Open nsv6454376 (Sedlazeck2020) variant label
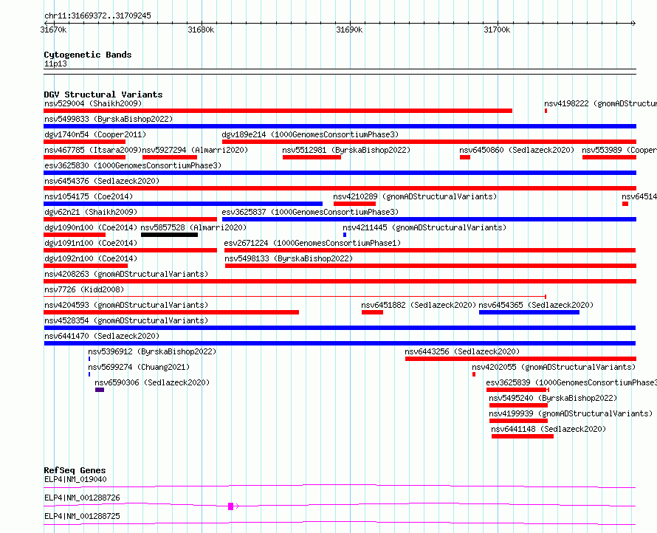Screen dimensions: 657x533 pyautogui.click(x=102, y=181)
